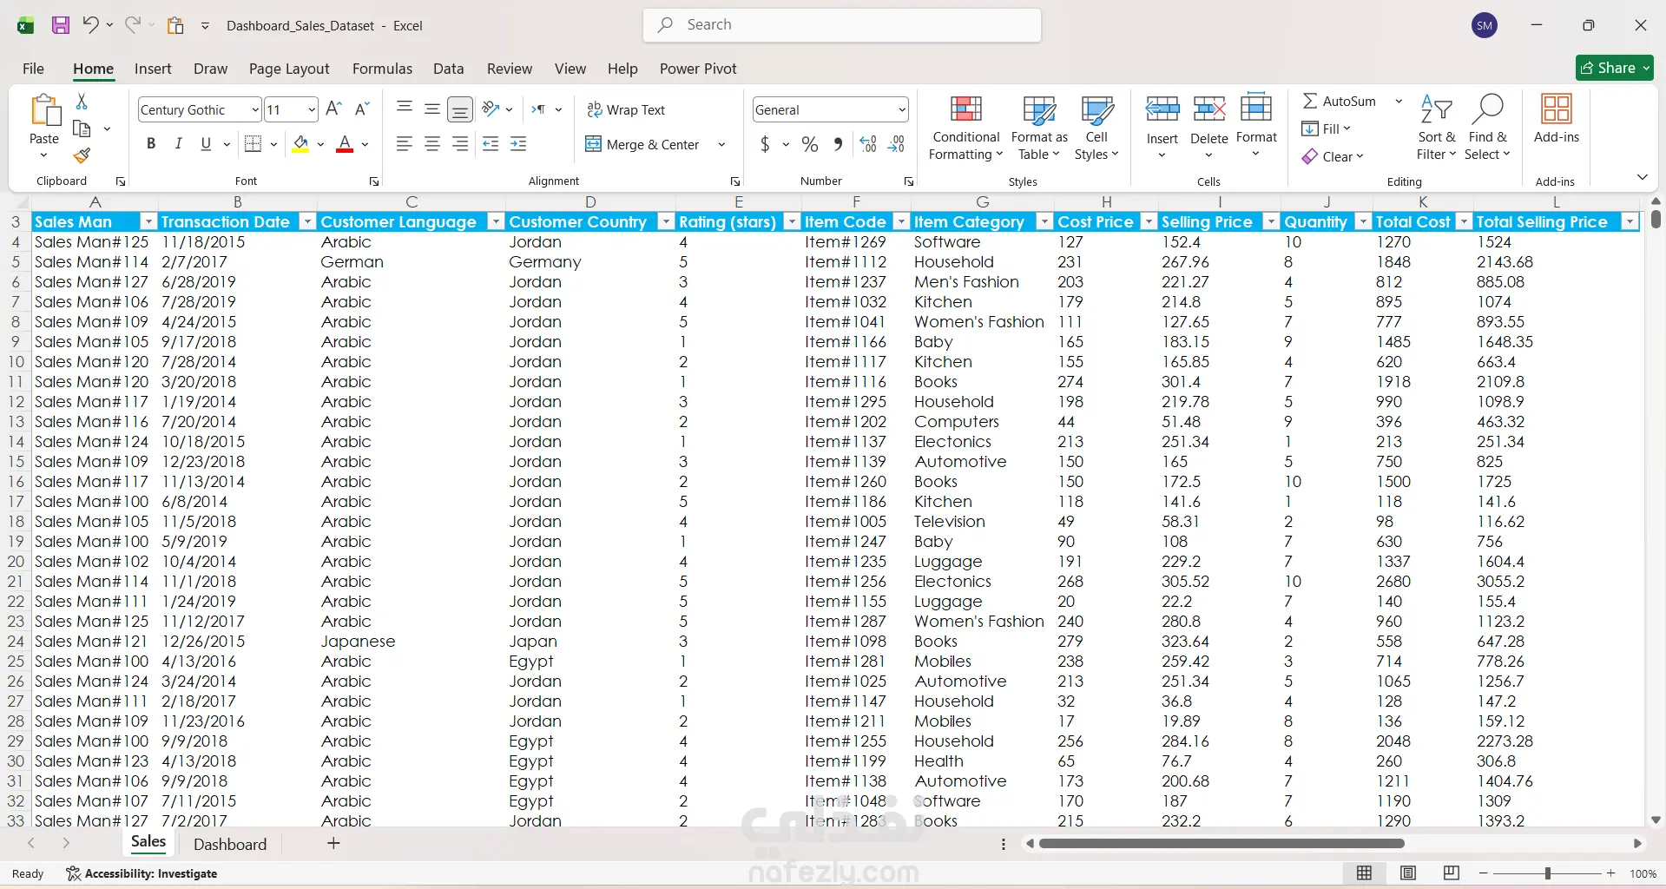
Task: Open the Item Category column filter dropdown
Action: click(x=1044, y=222)
